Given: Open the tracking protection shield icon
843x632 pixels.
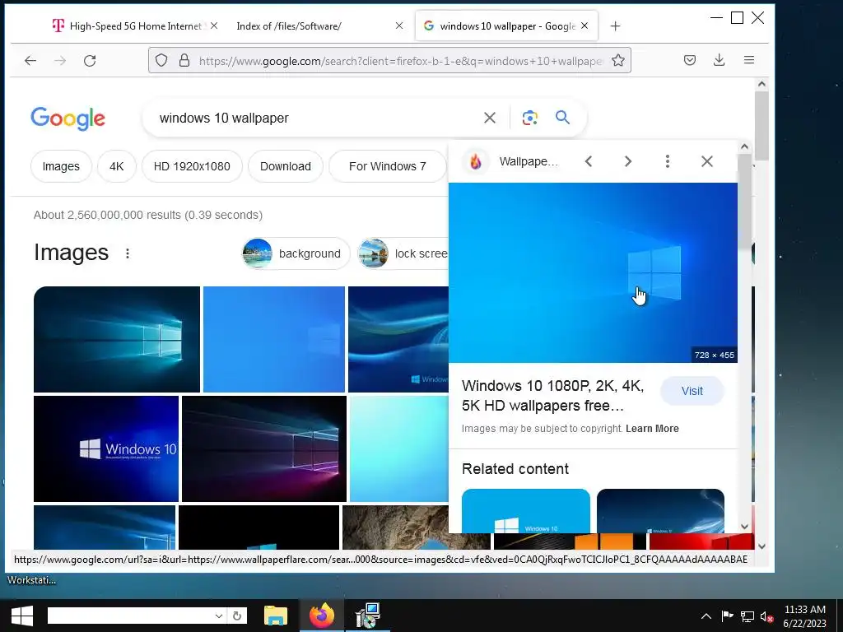Looking at the screenshot, I should click(161, 60).
